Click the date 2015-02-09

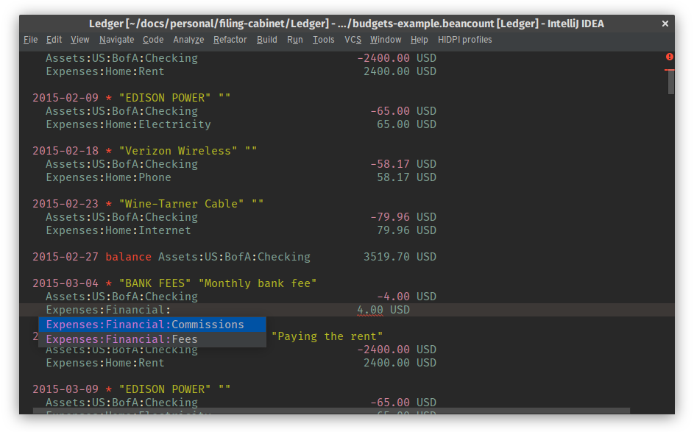(x=65, y=98)
